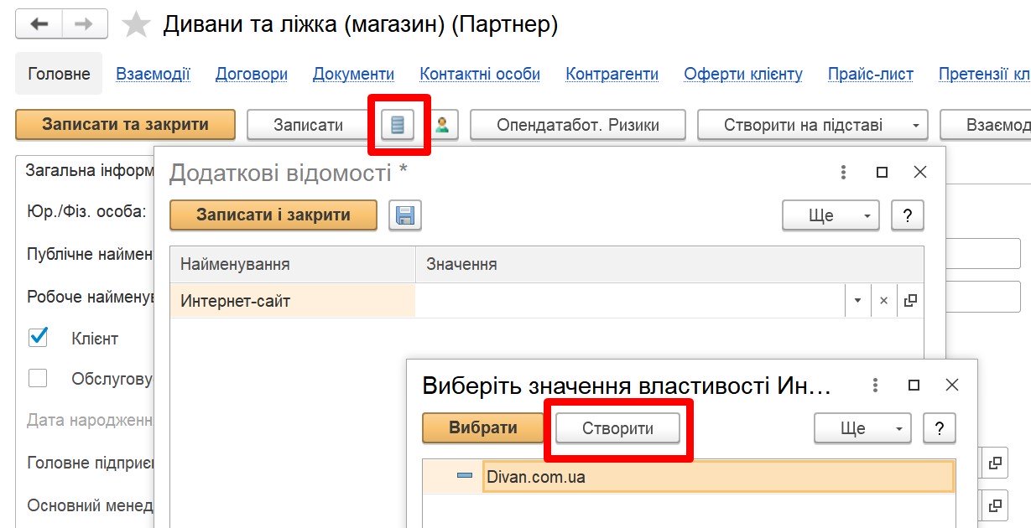Click the person icon next to Записати
The image size is (1031, 528).
441,125
